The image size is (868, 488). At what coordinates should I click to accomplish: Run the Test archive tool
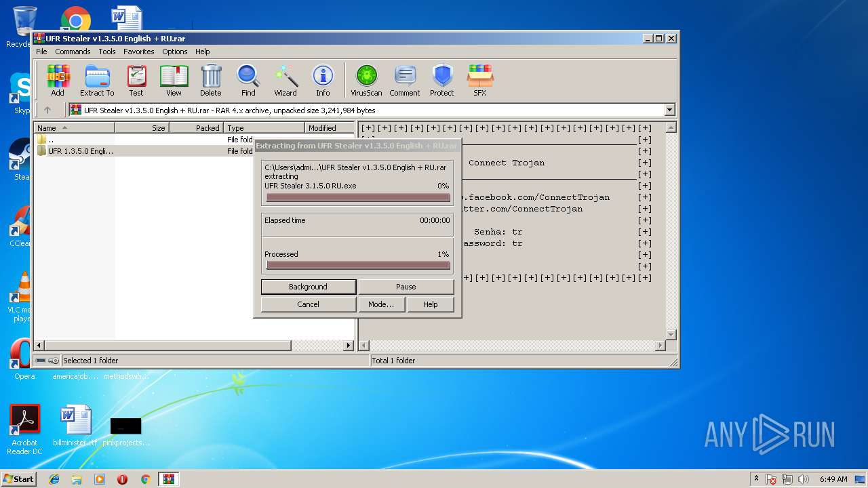click(136, 81)
